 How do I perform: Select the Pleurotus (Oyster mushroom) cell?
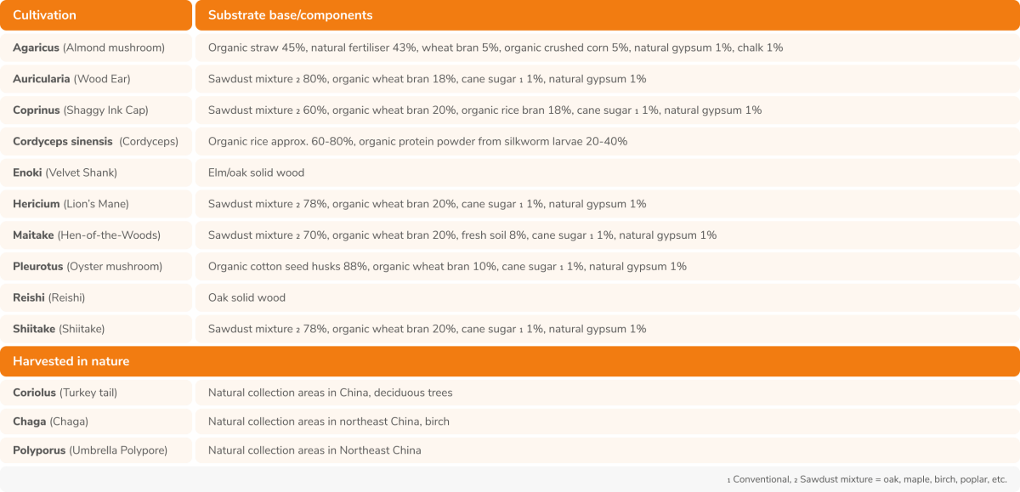pos(87,267)
